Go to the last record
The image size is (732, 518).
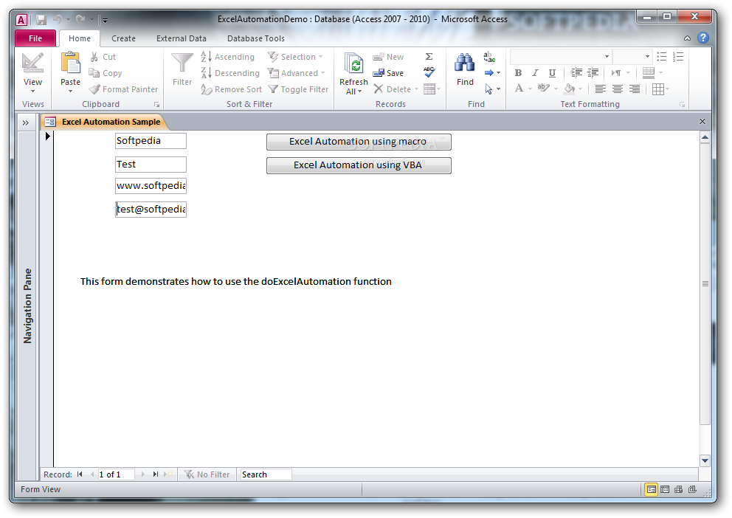coord(156,474)
